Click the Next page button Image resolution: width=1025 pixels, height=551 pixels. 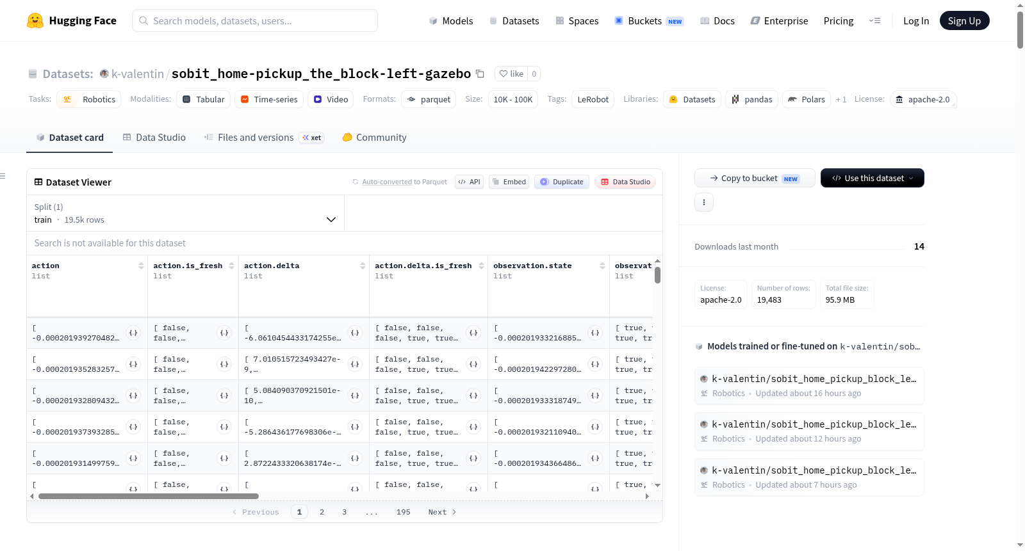tap(442, 512)
